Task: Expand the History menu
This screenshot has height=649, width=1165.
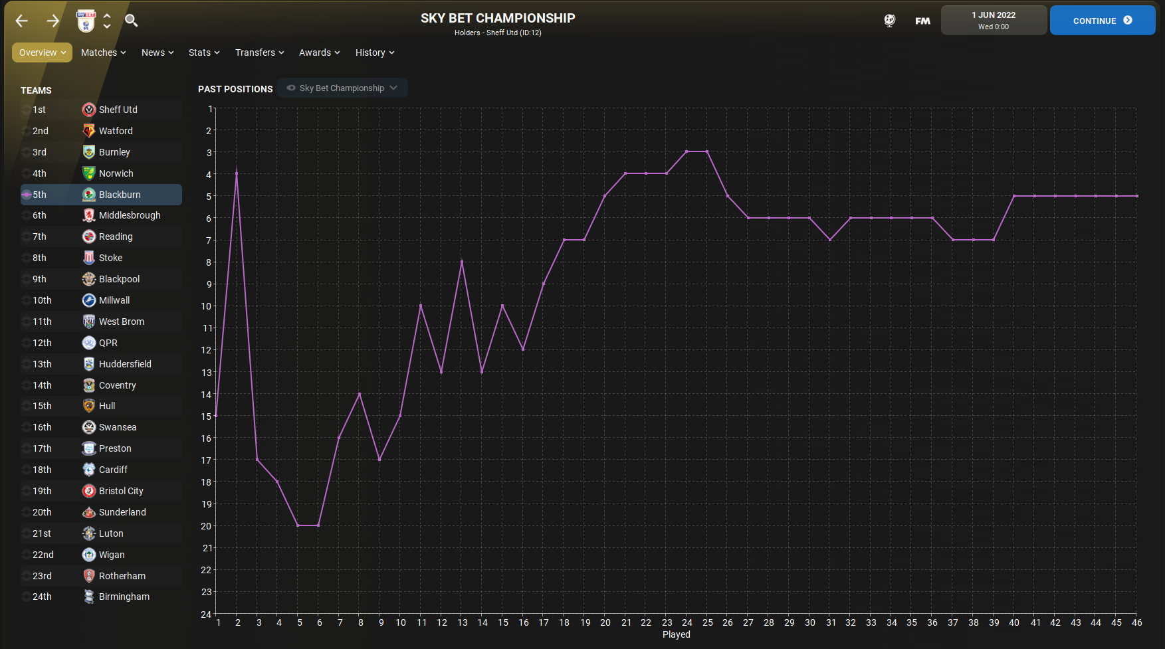Action: click(375, 52)
